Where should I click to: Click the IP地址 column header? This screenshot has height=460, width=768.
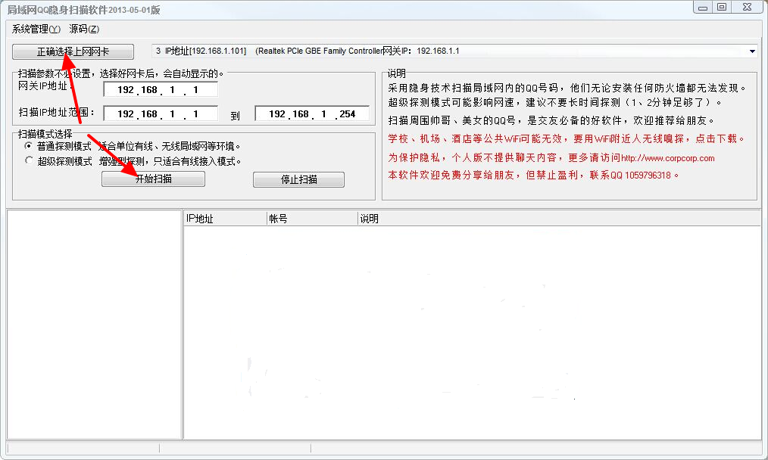(x=225, y=218)
